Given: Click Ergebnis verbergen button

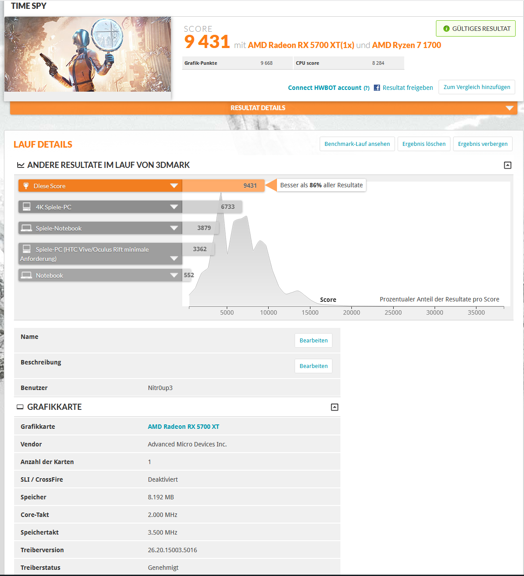Looking at the screenshot, I should pos(483,144).
